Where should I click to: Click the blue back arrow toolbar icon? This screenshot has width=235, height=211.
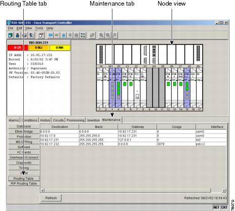click(x=50, y=35)
